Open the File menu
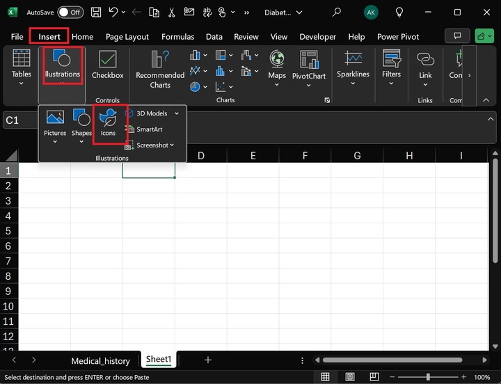The image size is (501, 384). [x=17, y=37]
